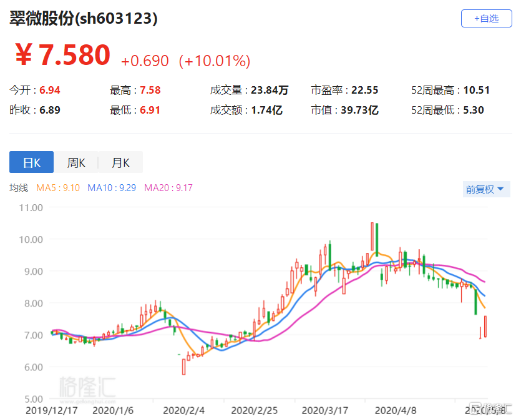Image resolution: width=516 pixels, height=419 pixels.
Task: Click the 7.00 price axis label
Action: (x=34, y=335)
